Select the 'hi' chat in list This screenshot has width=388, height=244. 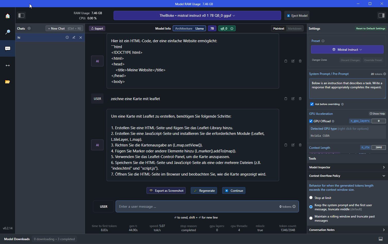coord(50,37)
